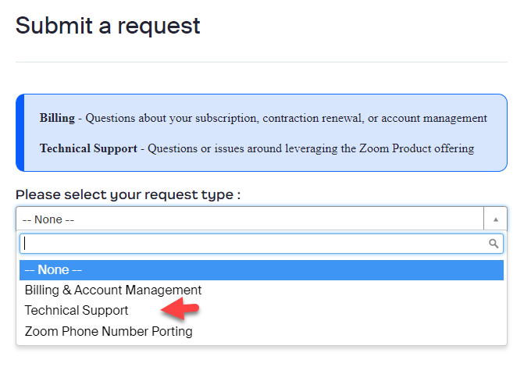Type-focus the dropdown search field

250,244
